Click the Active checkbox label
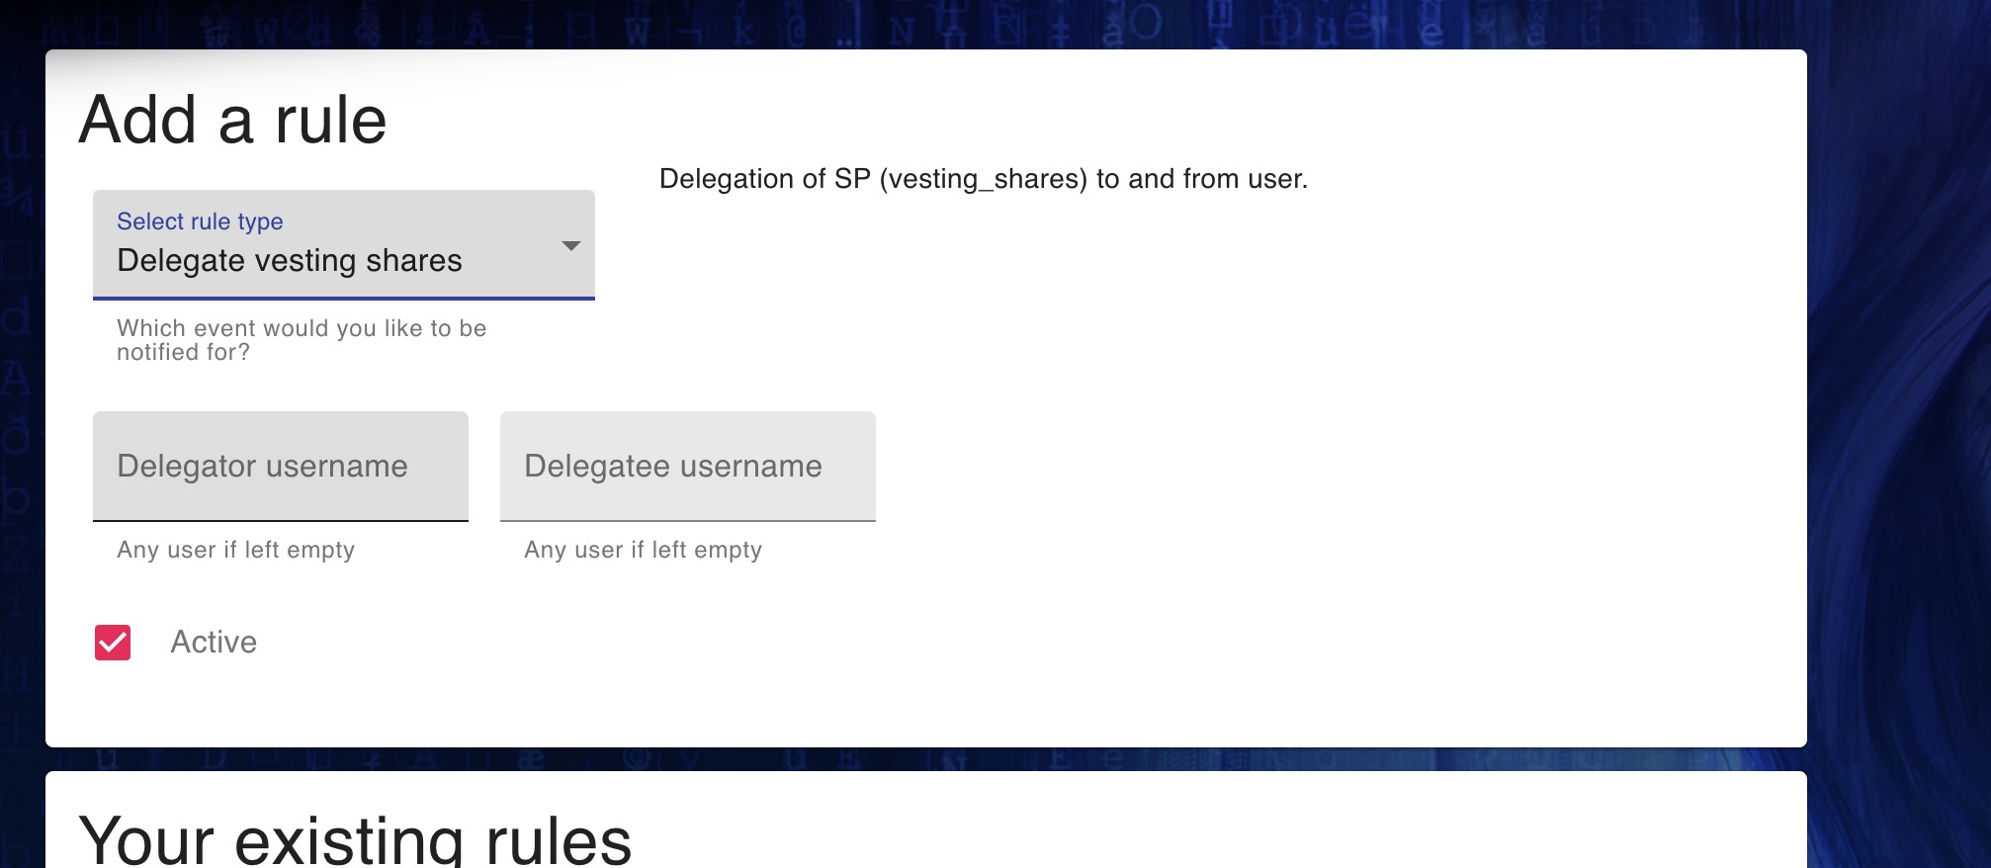The width and height of the screenshot is (1991, 868). (x=214, y=643)
